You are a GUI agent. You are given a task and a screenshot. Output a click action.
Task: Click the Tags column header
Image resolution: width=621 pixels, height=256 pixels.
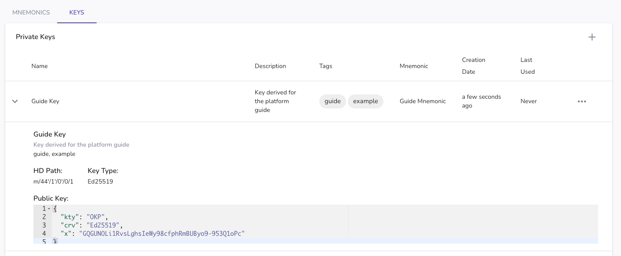[326, 66]
